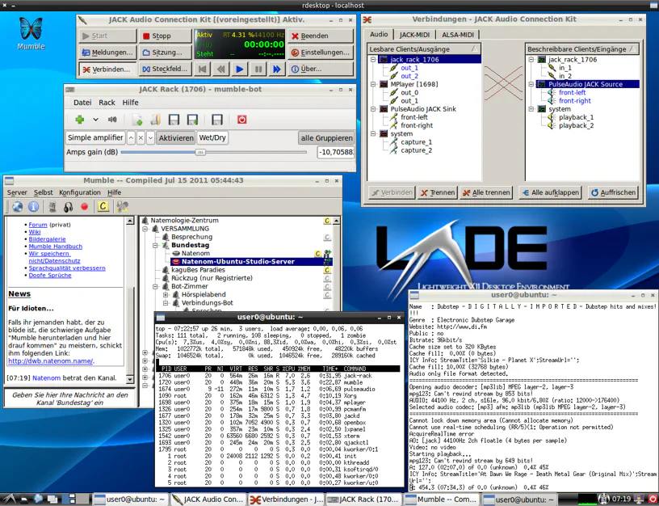
Task: Collapse the MPlayer [1698] client node
Action: 373,84
